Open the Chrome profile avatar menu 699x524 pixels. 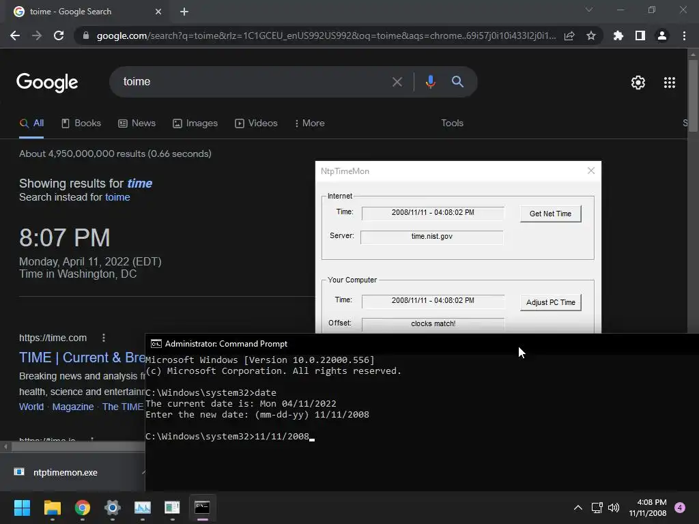click(x=662, y=35)
